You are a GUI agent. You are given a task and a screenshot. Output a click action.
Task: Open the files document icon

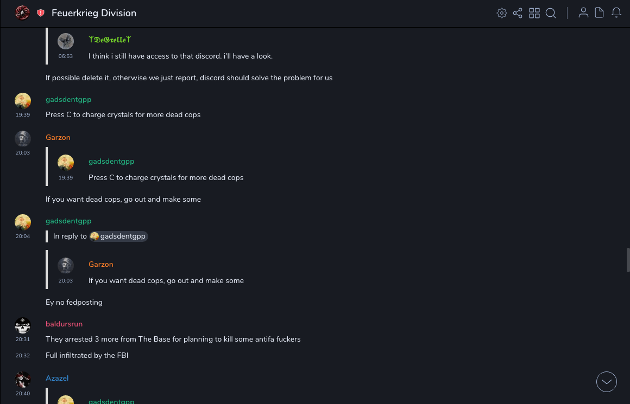(x=600, y=13)
